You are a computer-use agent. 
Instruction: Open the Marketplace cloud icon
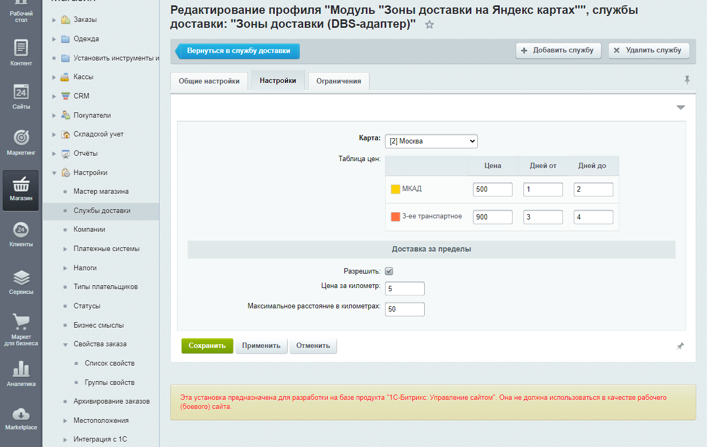point(21,414)
